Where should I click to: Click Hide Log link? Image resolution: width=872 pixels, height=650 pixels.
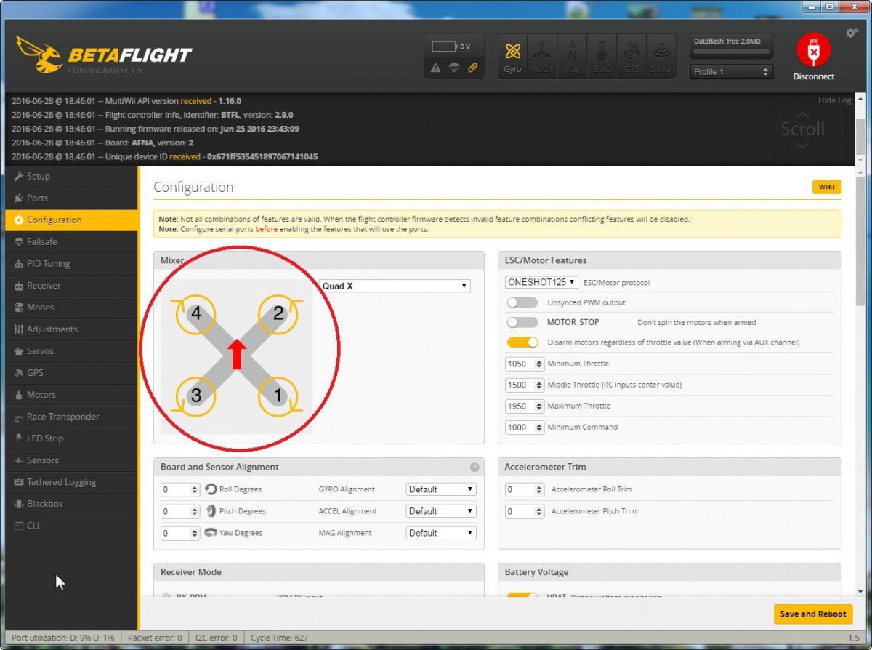(x=834, y=100)
